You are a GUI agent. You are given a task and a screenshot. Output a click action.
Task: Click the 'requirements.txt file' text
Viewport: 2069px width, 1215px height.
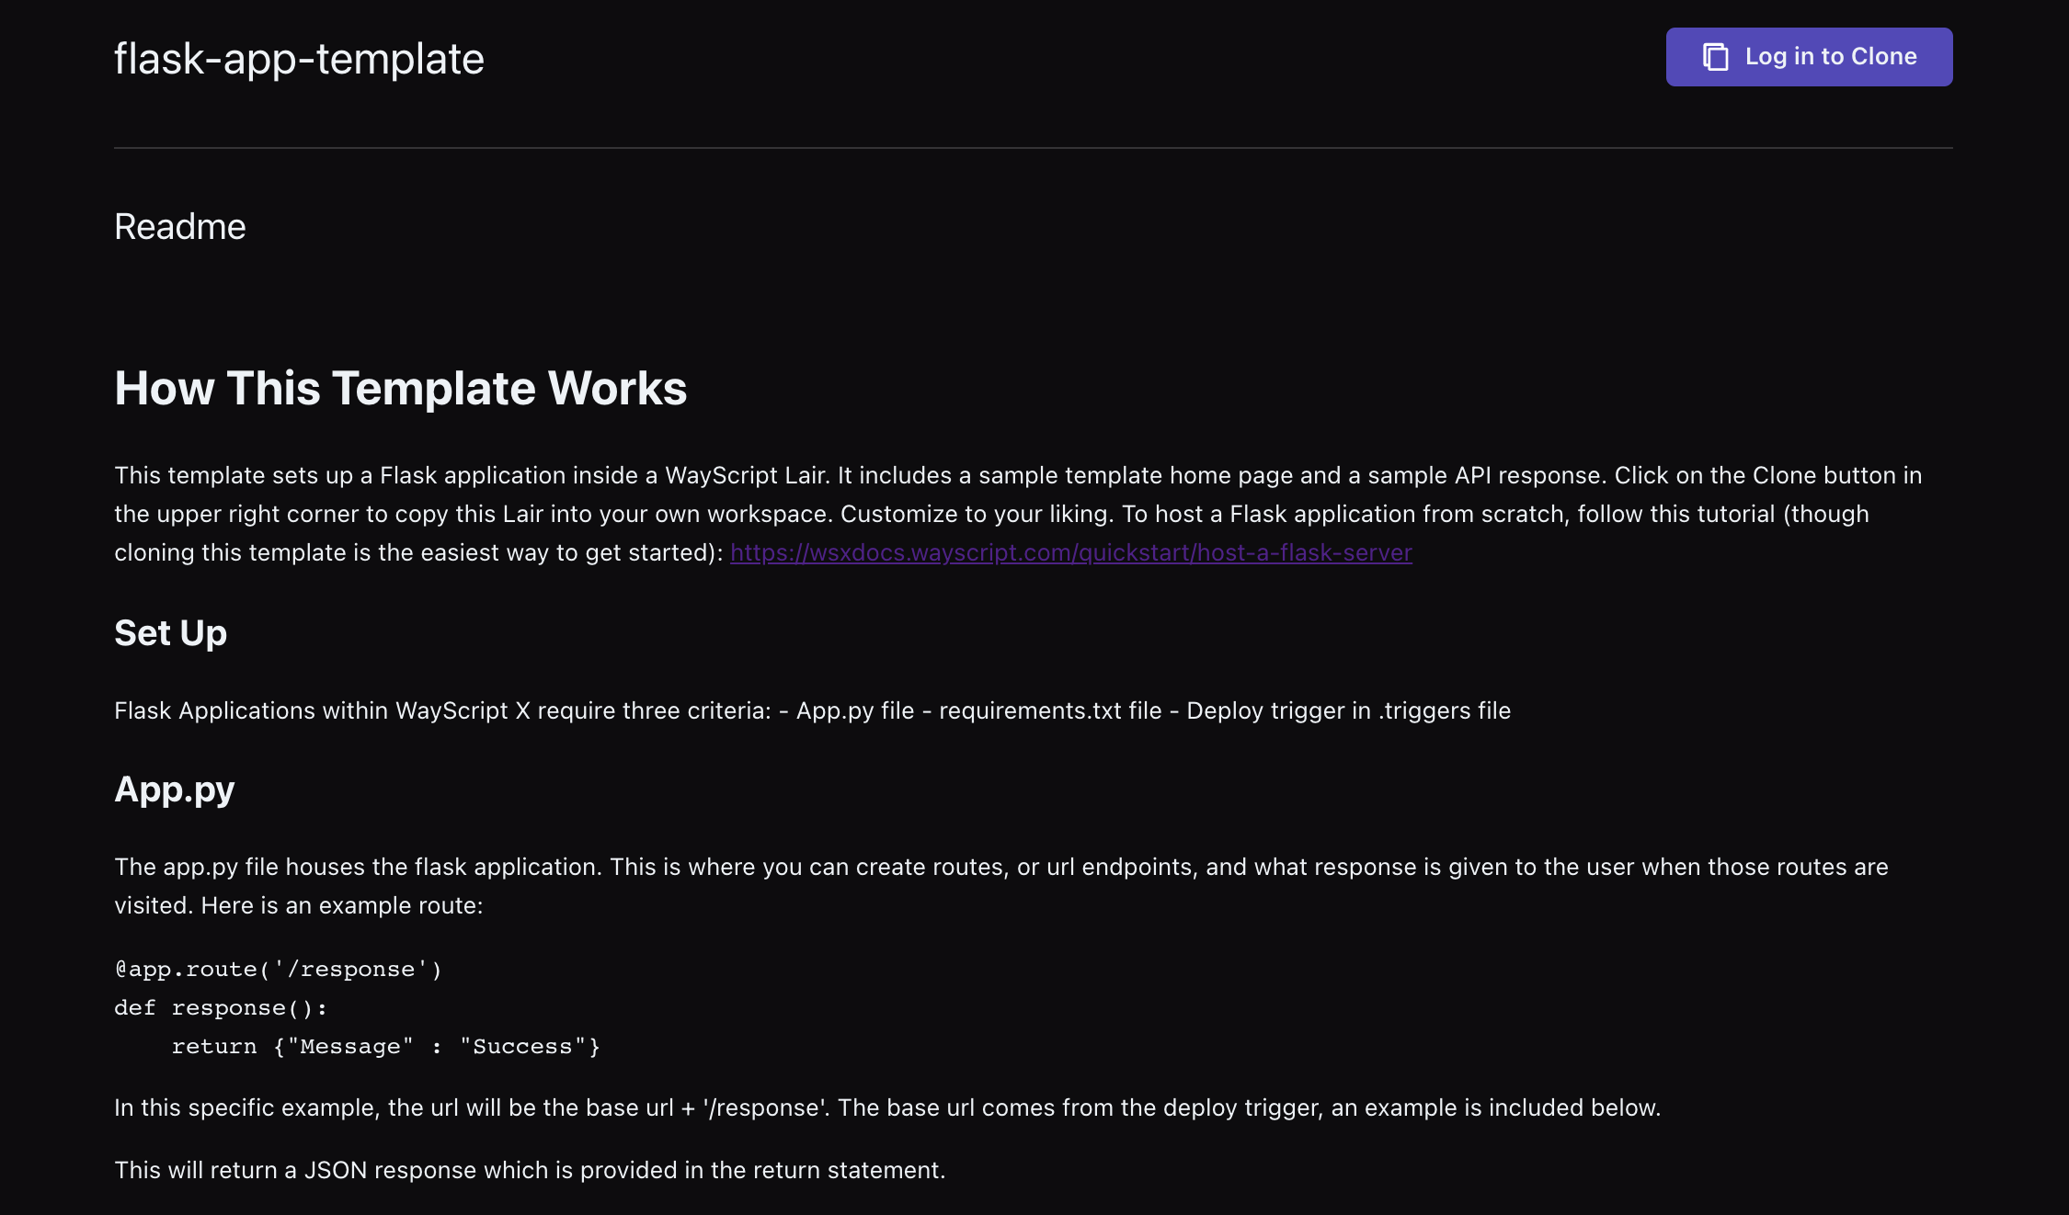(1050, 710)
